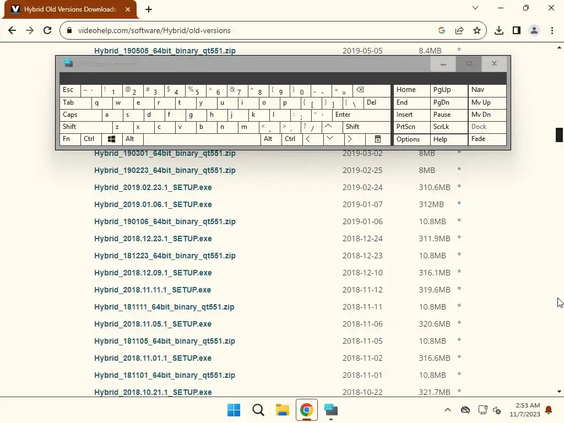564x423 pixels.
Task: Open the Chrome profile avatar
Action: [x=534, y=30]
